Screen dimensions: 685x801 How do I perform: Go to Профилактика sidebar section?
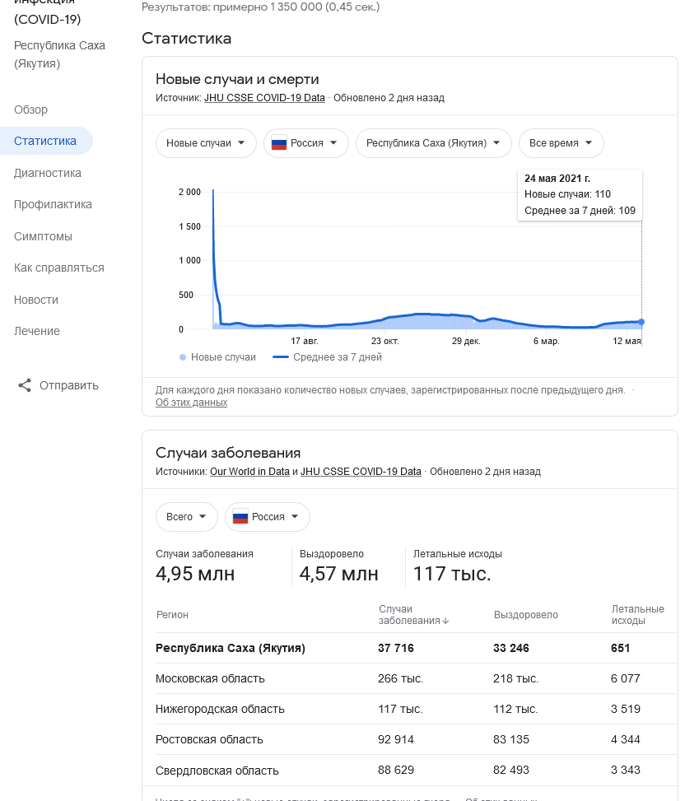[53, 204]
